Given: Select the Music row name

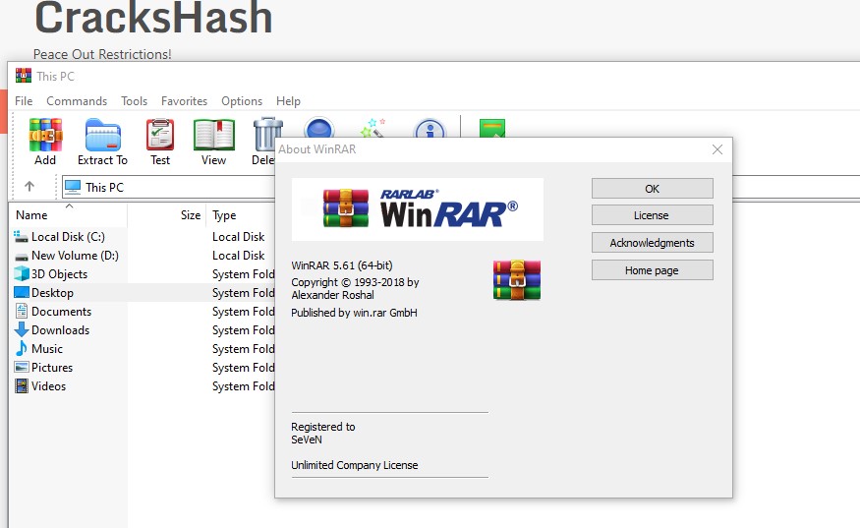Looking at the screenshot, I should point(47,348).
